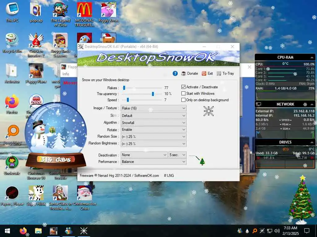
Task: Open the Undertale desktop shortcut
Action: pyautogui.click(x=12, y=165)
